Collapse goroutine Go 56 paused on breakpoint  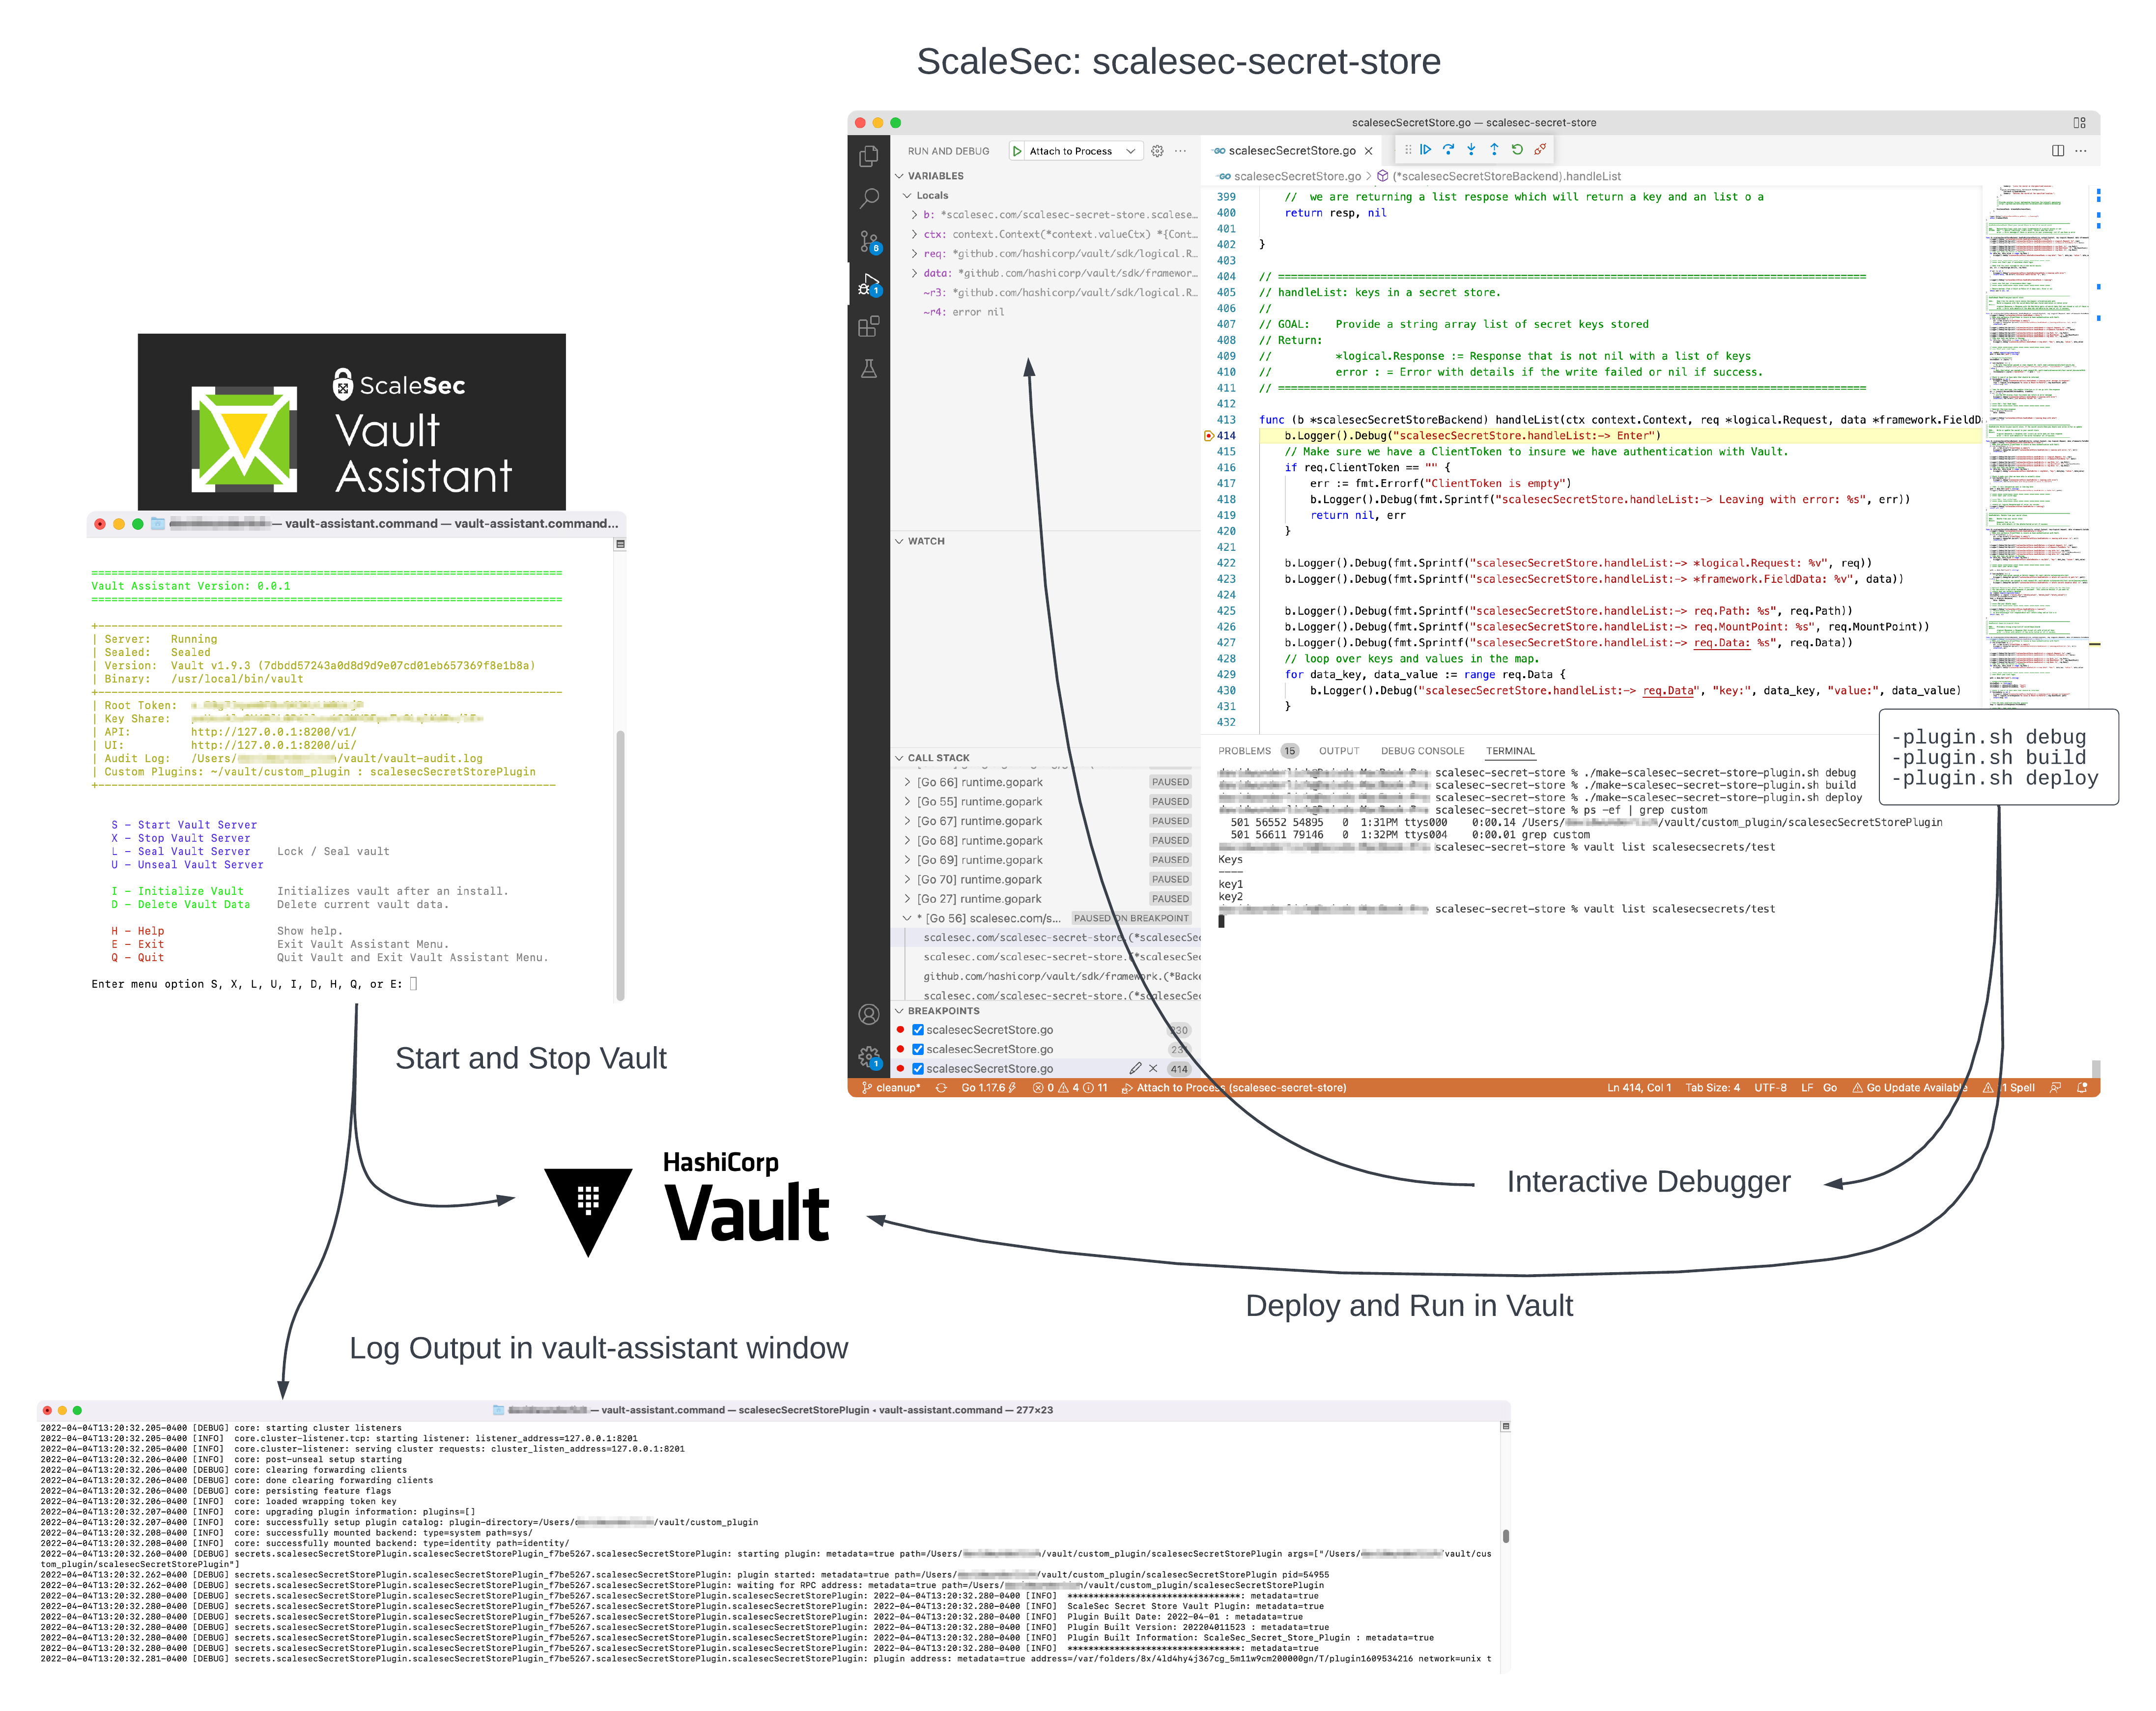point(907,918)
